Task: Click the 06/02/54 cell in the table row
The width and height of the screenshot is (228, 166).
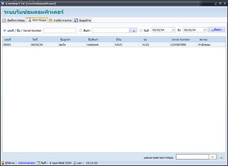Action: [x=44, y=45]
